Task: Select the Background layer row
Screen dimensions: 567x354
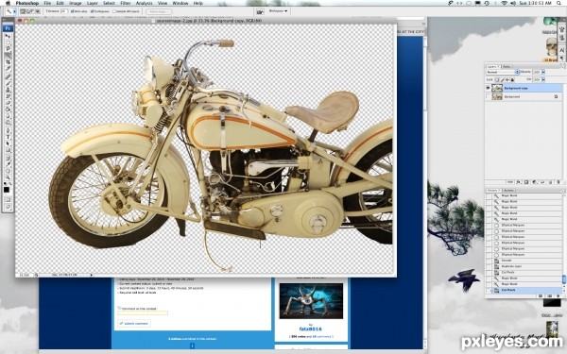Action: click(524, 96)
